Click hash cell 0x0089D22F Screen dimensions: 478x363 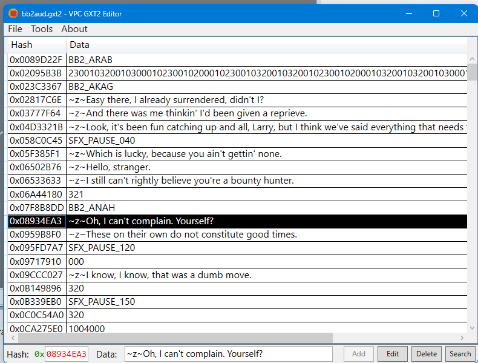pyautogui.click(x=36, y=60)
